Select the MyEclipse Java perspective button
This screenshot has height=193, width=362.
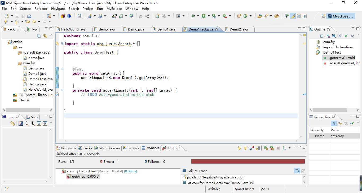(341, 16)
